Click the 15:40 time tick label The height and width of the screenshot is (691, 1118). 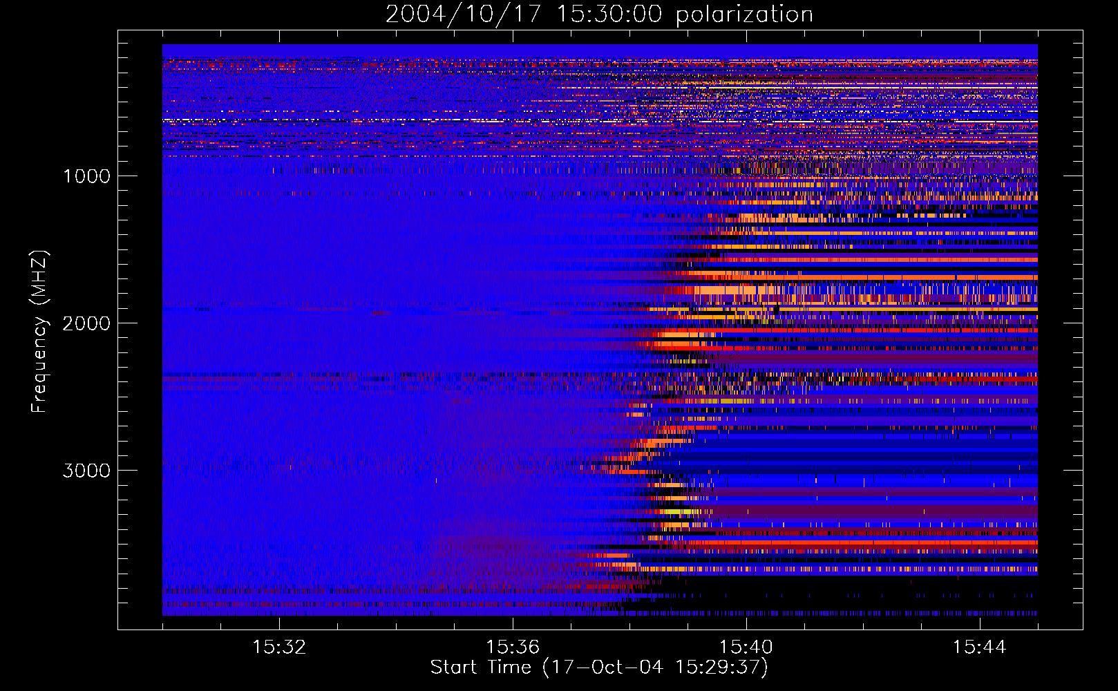[x=746, y=647]
